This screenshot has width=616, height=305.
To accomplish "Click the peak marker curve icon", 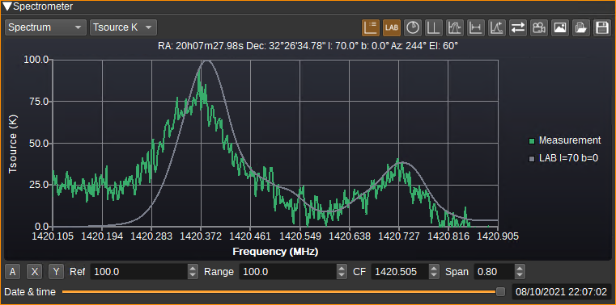I will (497, 27).
